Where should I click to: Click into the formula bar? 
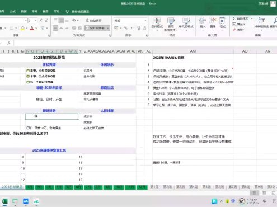point(145,43)
